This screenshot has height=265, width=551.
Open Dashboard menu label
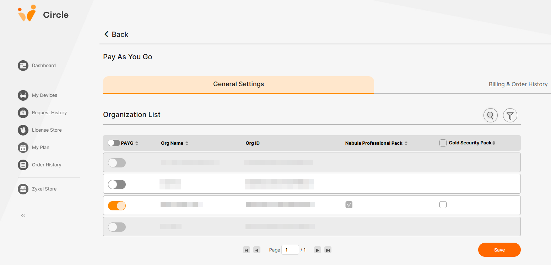point(44,66)
